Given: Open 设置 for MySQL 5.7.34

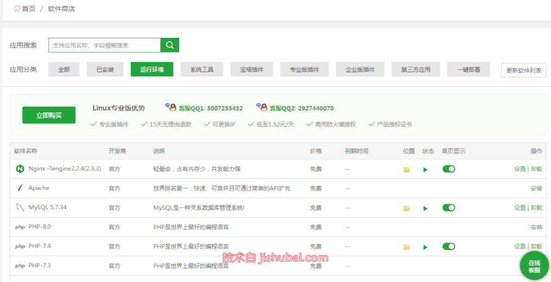Looking at the screenshot, I should point(519,208).
